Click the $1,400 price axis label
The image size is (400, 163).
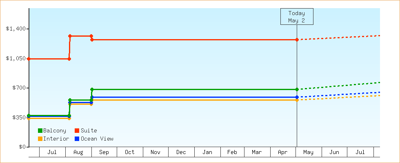point(16,29)
